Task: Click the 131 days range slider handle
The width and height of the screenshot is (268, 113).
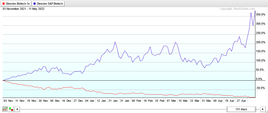Action: [241, 109]
